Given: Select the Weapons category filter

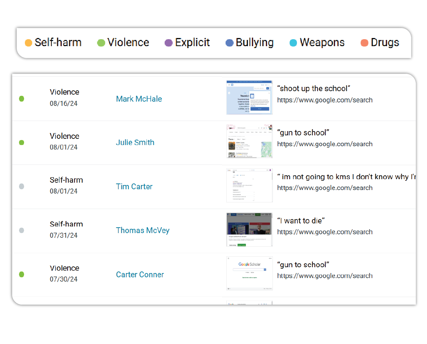Looking at the screenshot, I should [317, 43].
